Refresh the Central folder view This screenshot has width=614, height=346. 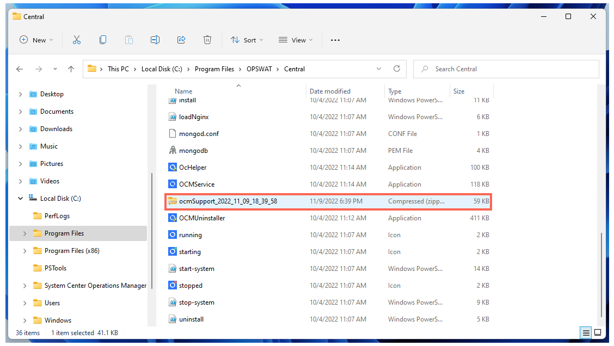click(x=397, y=69)
